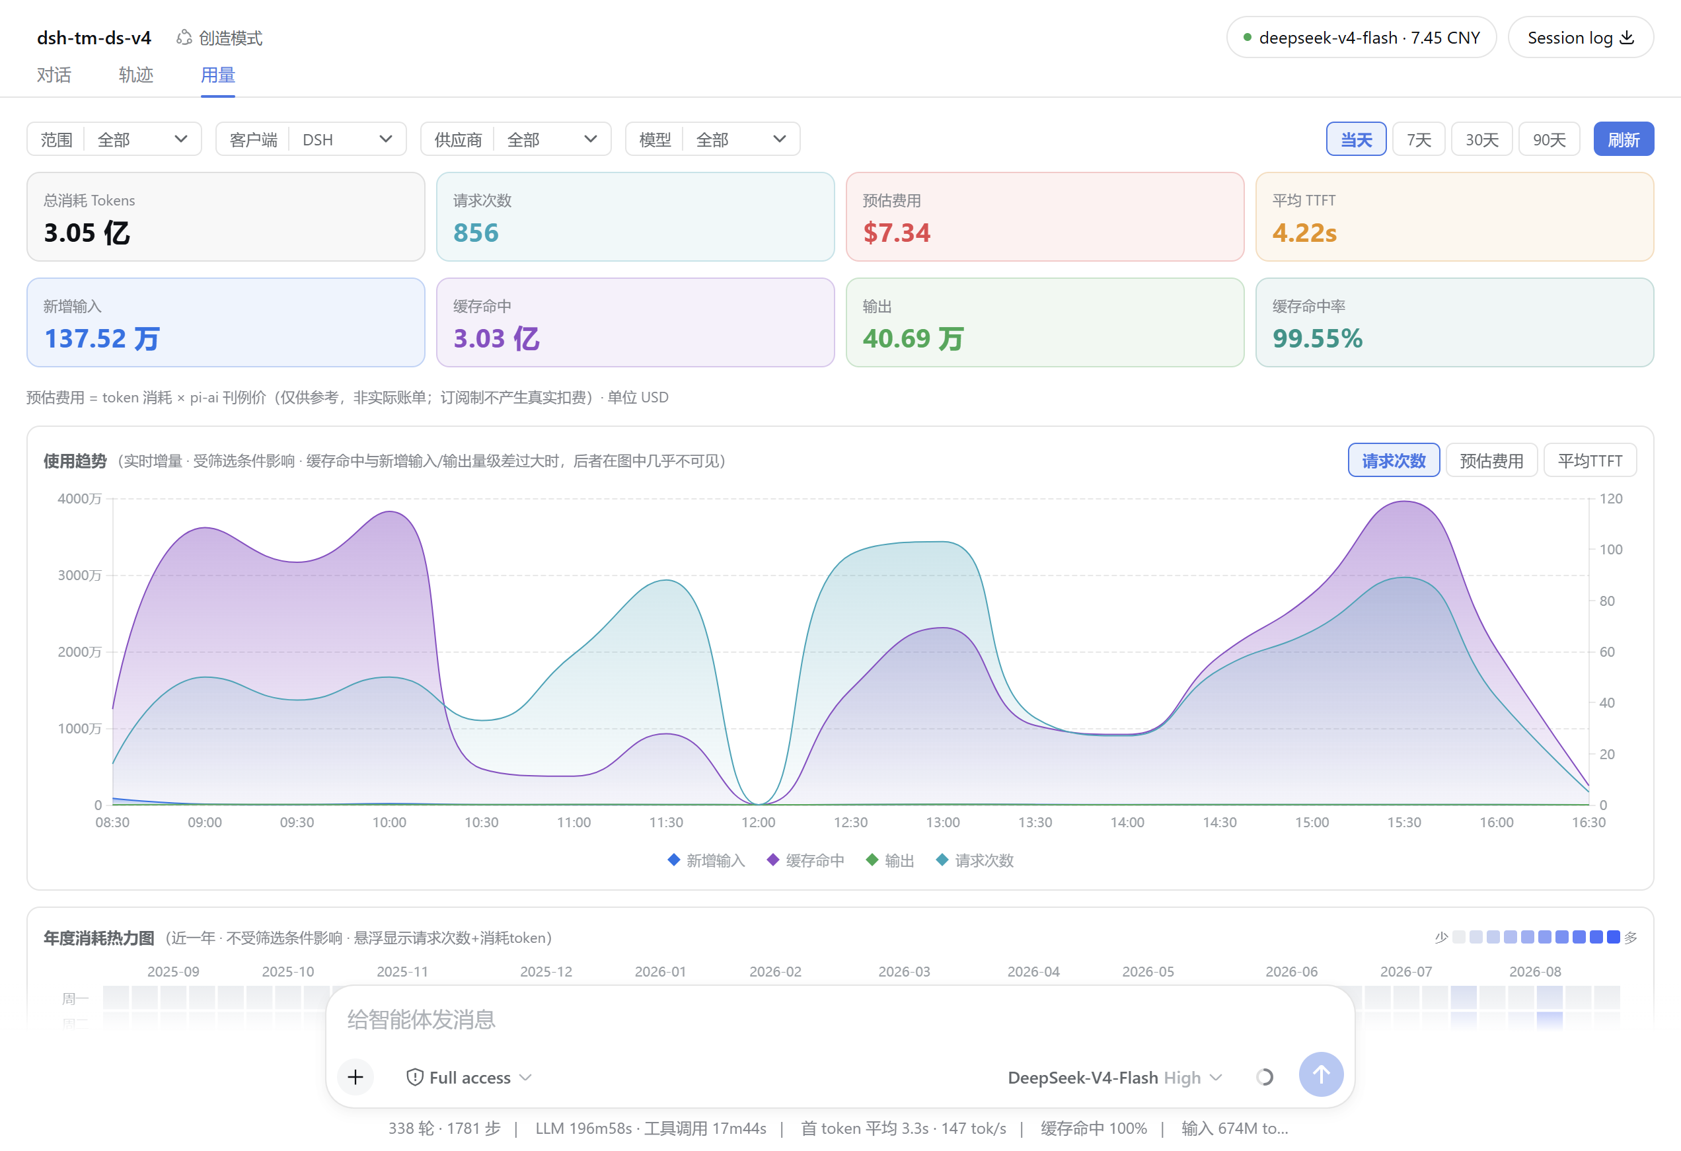The height and width of the screenshot is (1151, 1681).
Task: Click the LLM 196m58s status entry
Action: click(650, 1128)
